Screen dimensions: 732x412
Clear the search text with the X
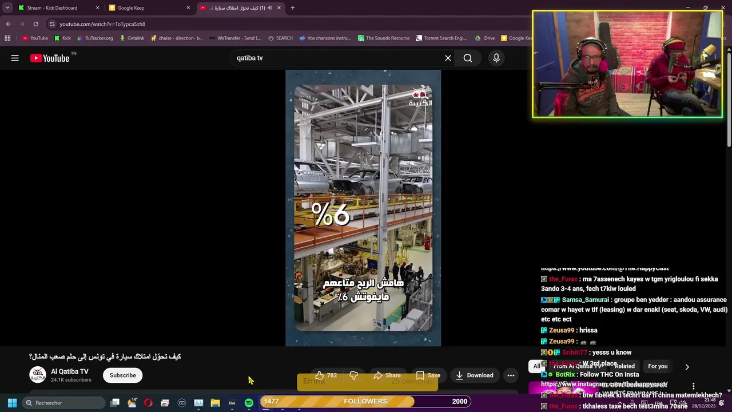click(x=448, y=58)
